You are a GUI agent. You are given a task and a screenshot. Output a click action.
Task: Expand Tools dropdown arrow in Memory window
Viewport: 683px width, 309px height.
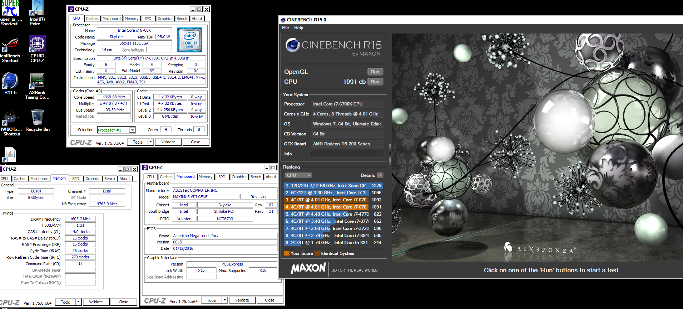pyautogui.click(x=78, y=302)
